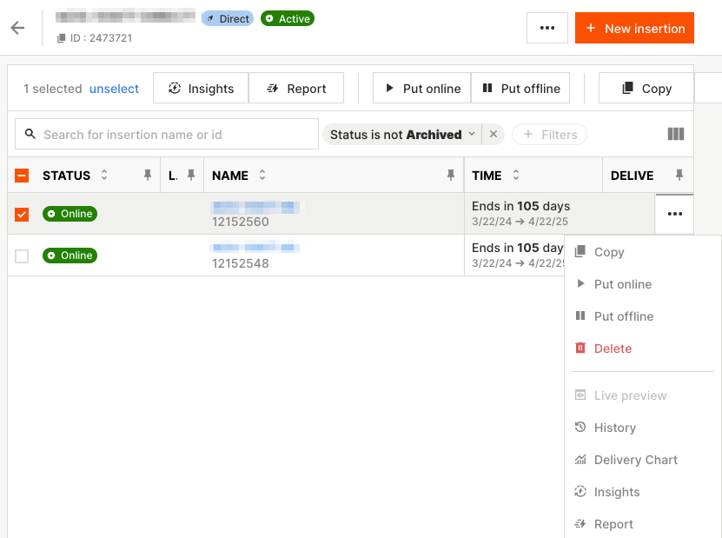
Task: Toggle the select-all header checkbox
Action: click(23, 176)
